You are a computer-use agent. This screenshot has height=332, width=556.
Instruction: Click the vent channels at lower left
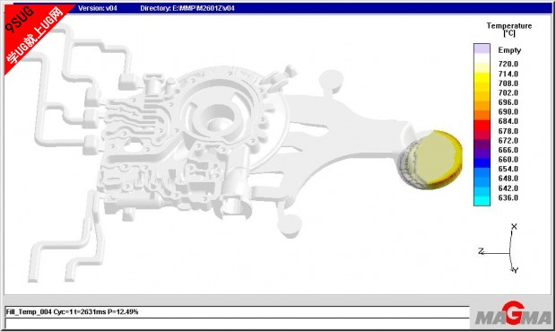66,238
